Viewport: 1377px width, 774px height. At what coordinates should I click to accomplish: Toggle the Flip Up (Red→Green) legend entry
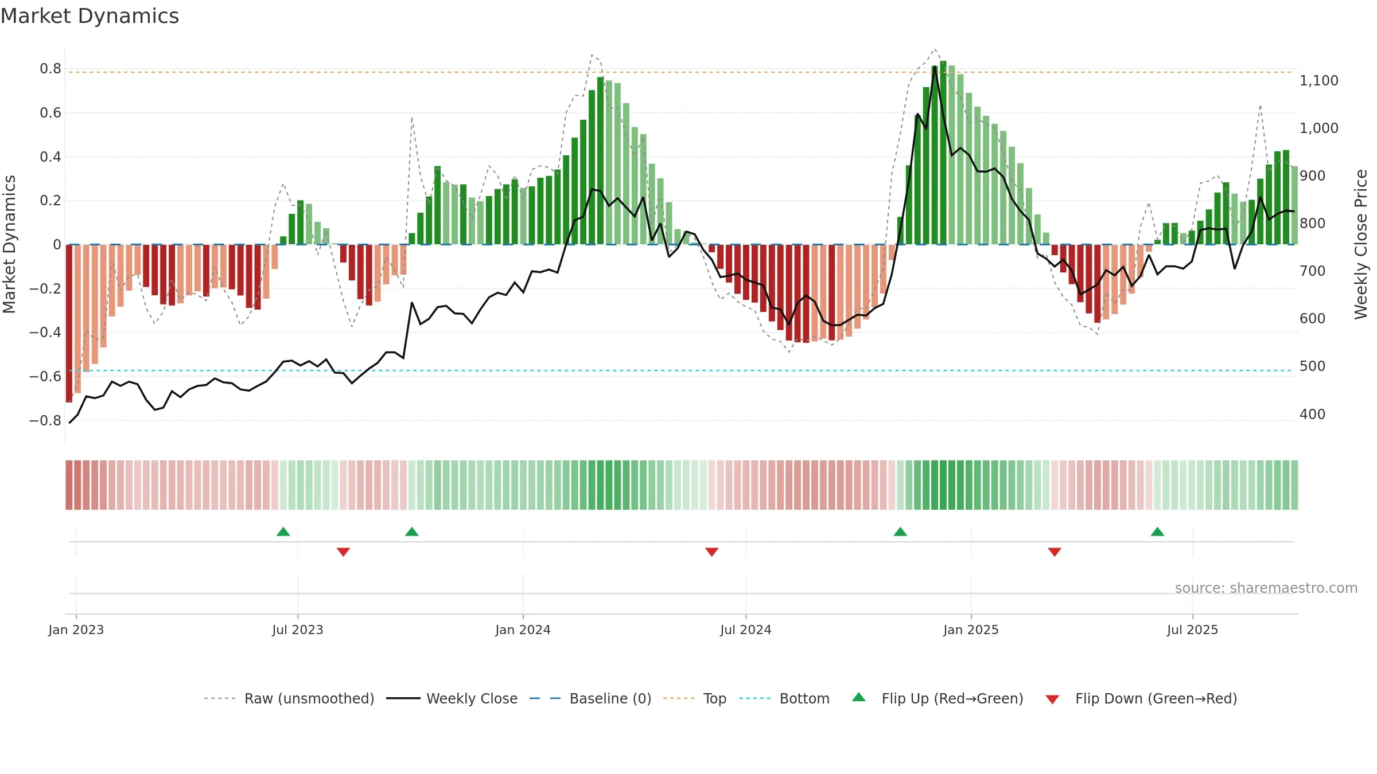click(x=938, y=698)
